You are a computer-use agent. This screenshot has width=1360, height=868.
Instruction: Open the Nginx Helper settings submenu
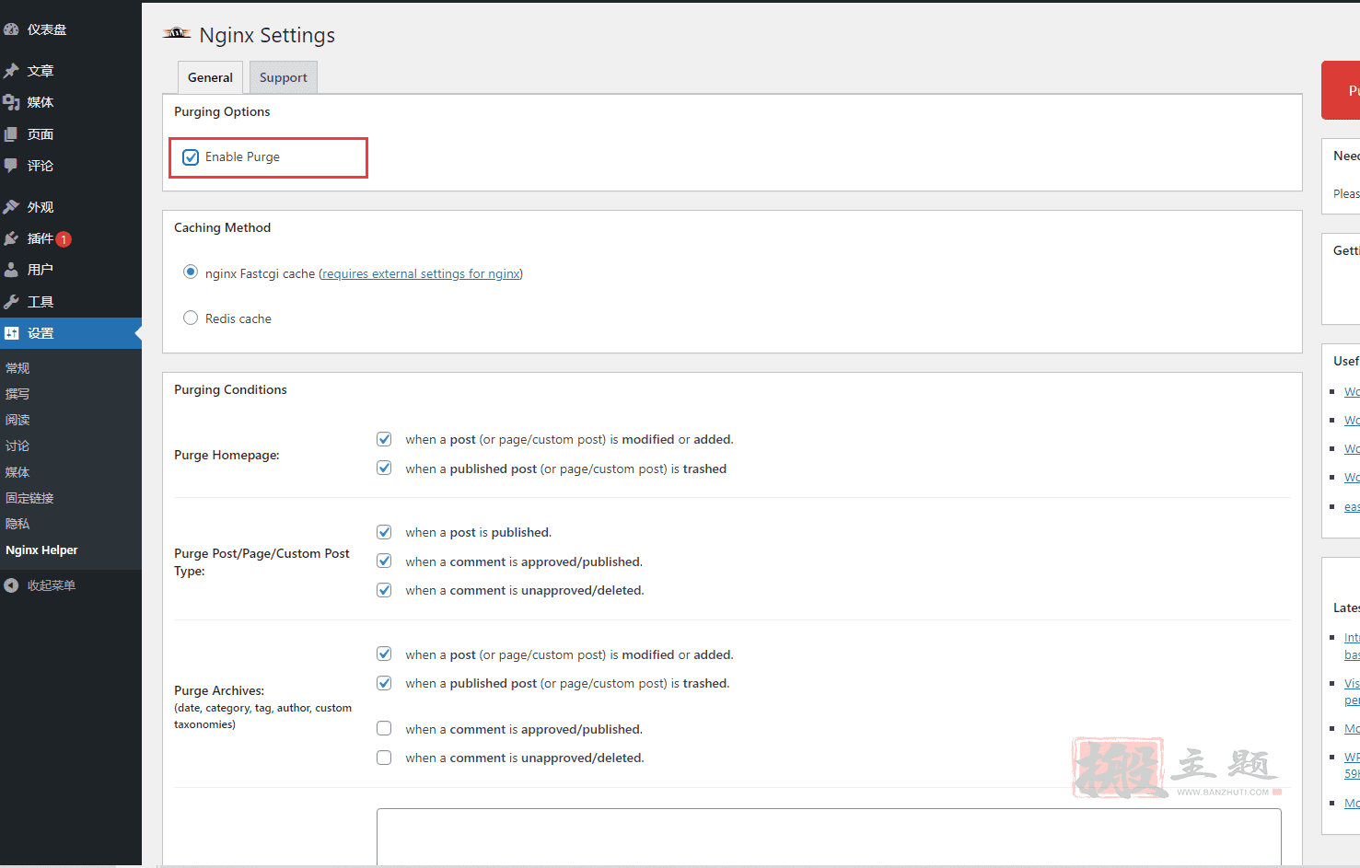(41, 550)
